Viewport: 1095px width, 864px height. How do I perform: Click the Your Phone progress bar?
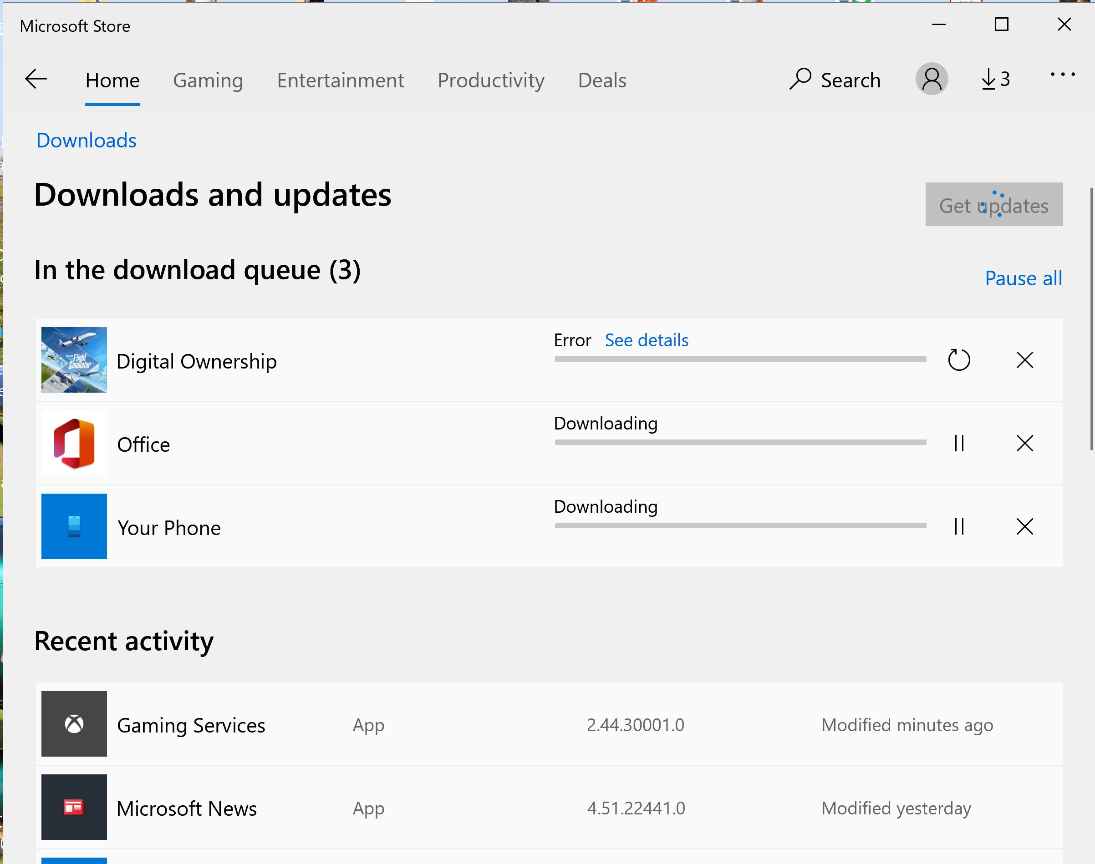coord(740,525)
